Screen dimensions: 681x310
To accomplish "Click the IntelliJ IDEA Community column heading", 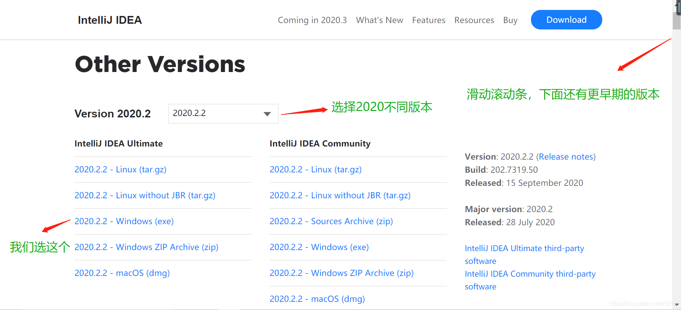I will coord(320,144).
